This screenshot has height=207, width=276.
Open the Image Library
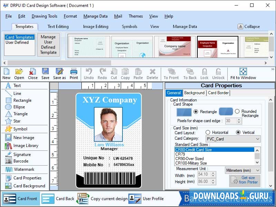pos(23,146)
